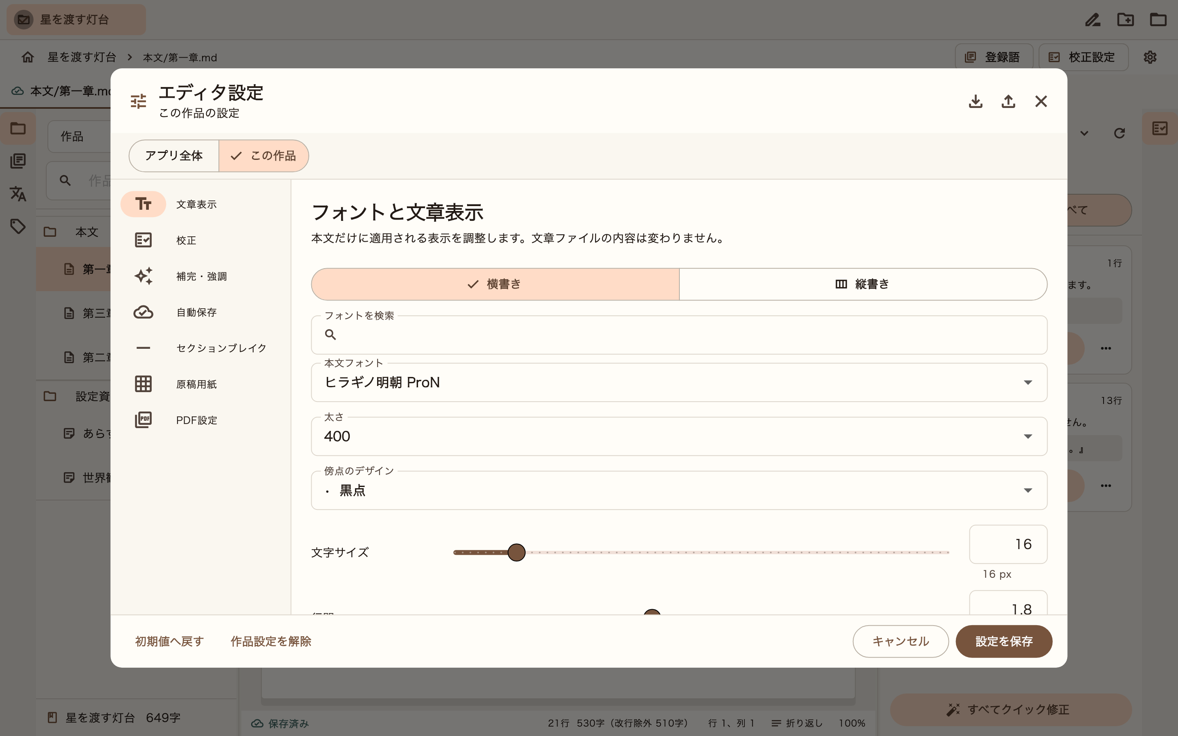This screenshot has width=1178, height=736.
Task: Click the 文字サイズ slider handle
Action: [517, 552]
